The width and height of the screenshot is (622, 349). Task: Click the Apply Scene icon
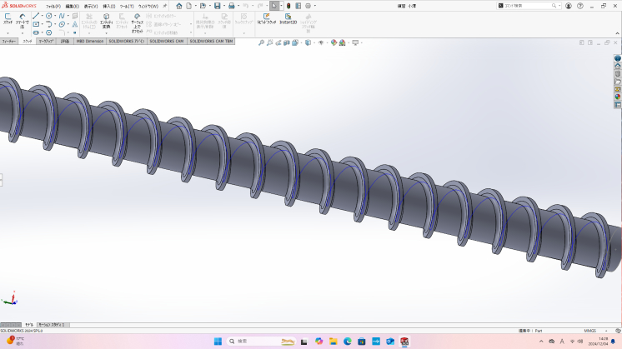[342, 42]
